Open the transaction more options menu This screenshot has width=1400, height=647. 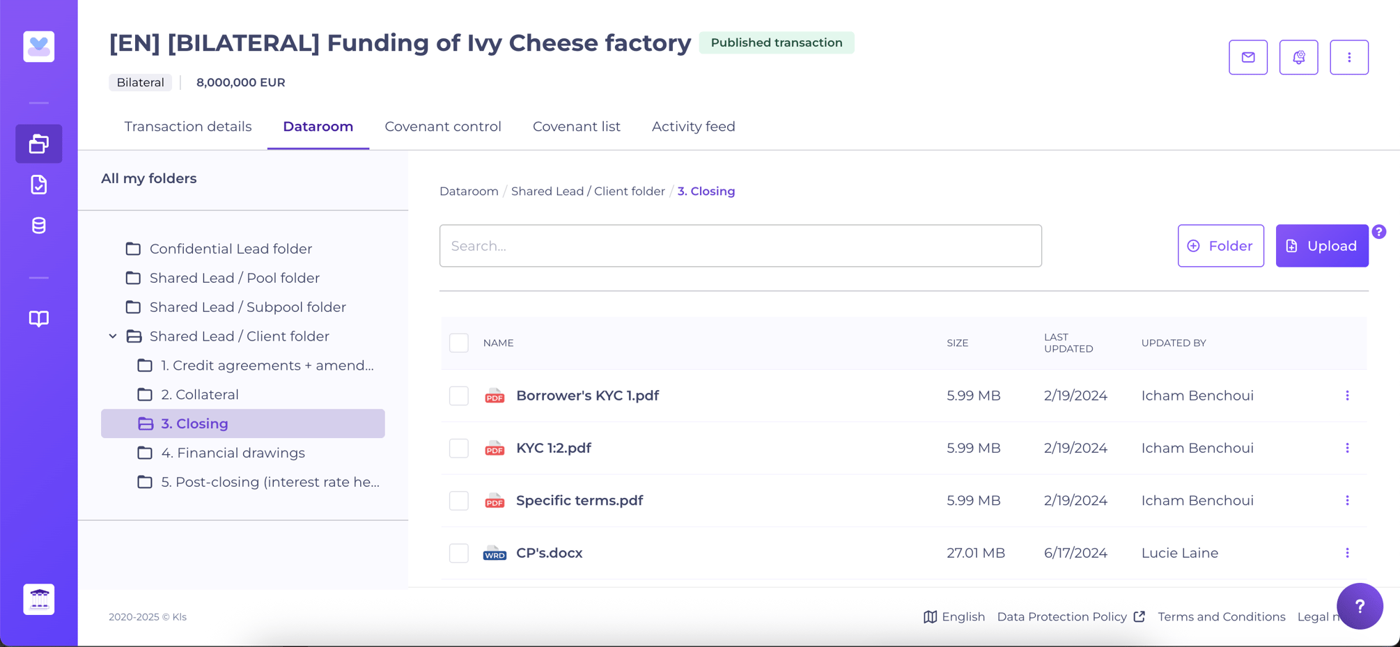pyautogui.click(x=1349, y=57)
